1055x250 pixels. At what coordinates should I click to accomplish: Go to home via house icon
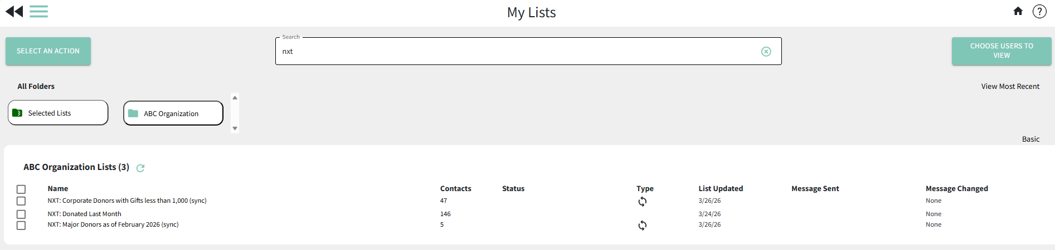(1018, 11)
